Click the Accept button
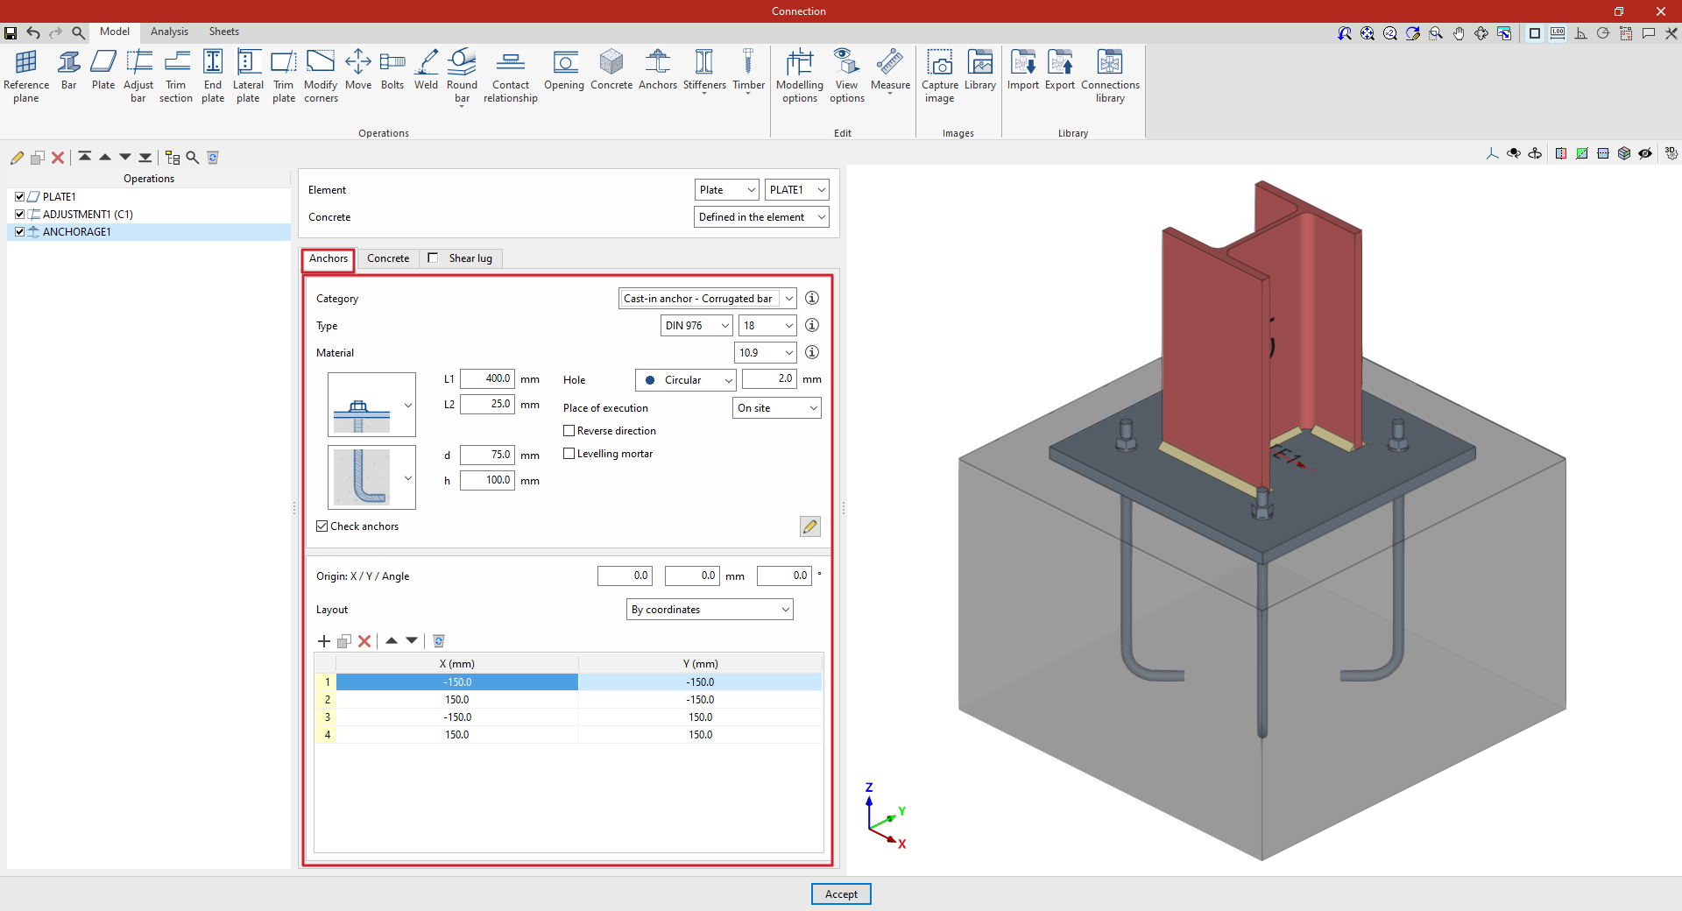The height and width of the screenshot is (911, 1682). point(841,894)
